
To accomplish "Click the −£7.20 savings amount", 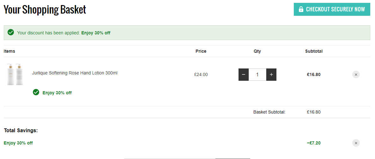I will click(313, 143).
